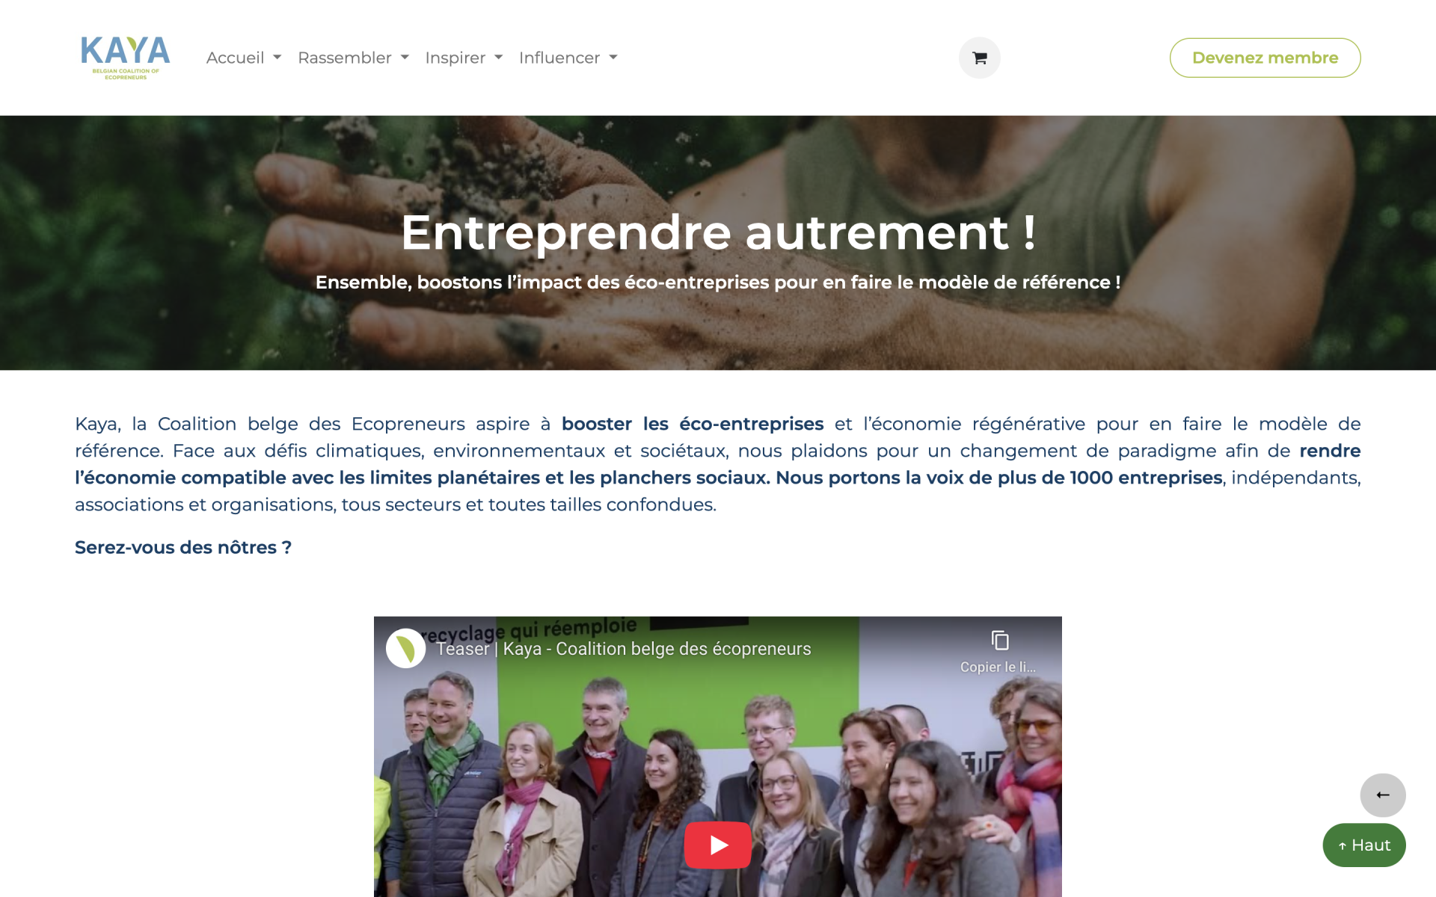Expand the Rassembler dropdown arrow
The image size is (1436, 897).
[x=405, y=58]
